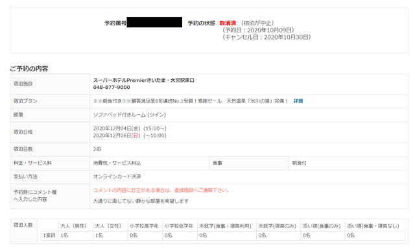Select 1名 under 大人（男性）
This screenshot has height=251, width=415.
pyautogui.click(x=64, y=235)
